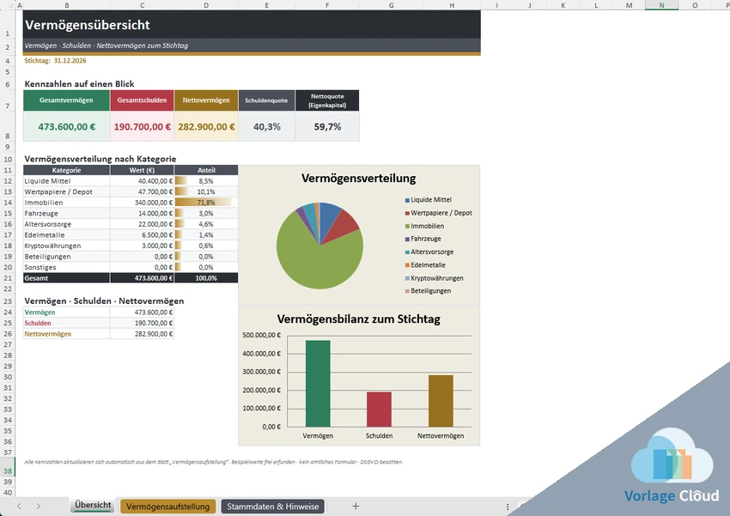Click the footnote text about Kennzahlen

(213, 462)
